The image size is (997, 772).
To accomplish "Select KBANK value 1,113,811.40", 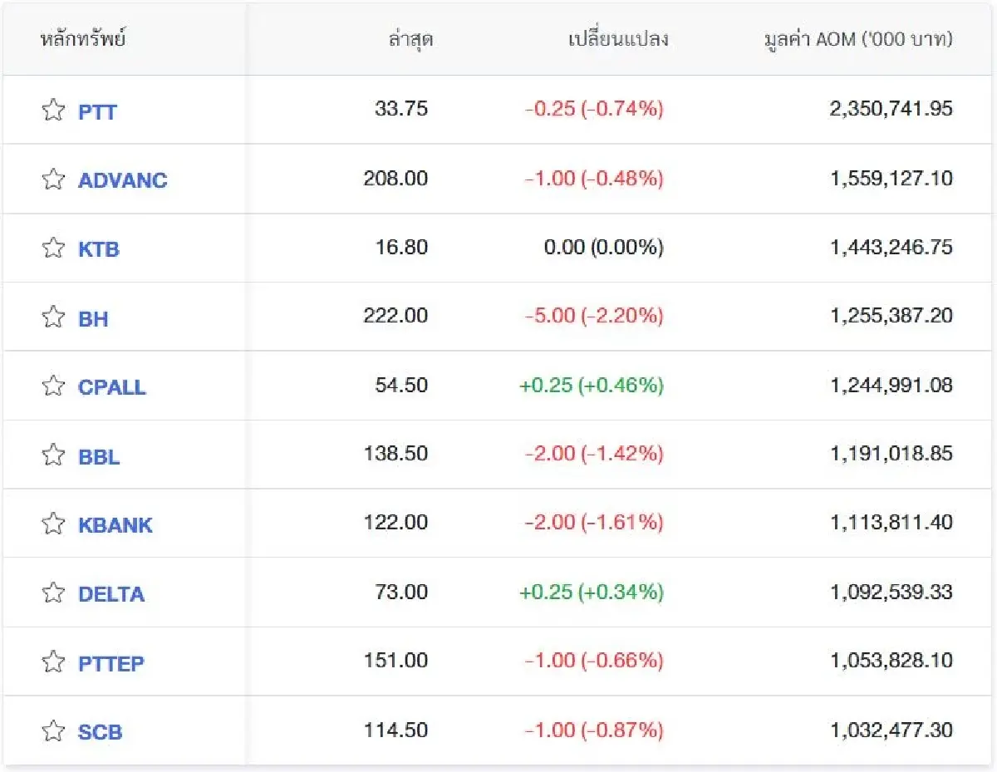I will click(891, 523).
